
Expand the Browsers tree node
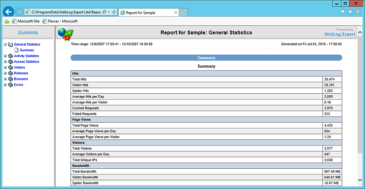click(5, 79)
